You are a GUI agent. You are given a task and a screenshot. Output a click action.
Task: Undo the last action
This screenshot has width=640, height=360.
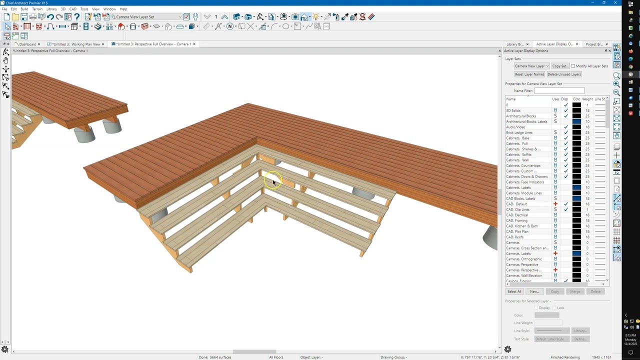point(50,16)
